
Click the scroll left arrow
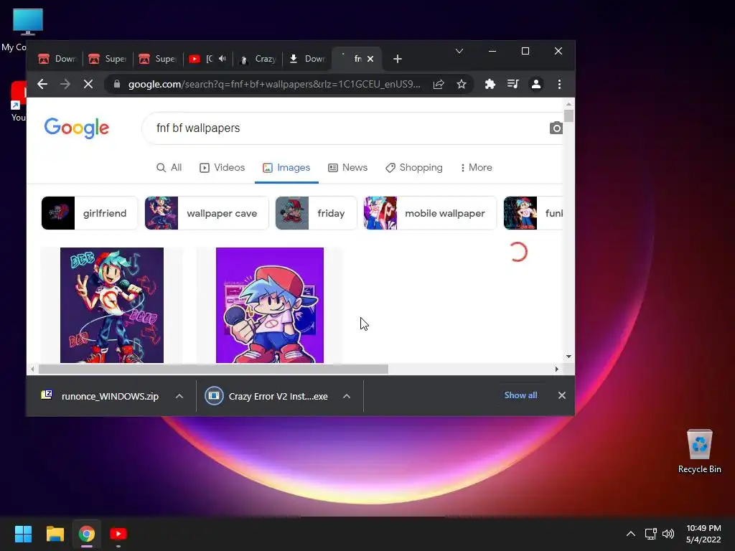click(x=32, y=369)
